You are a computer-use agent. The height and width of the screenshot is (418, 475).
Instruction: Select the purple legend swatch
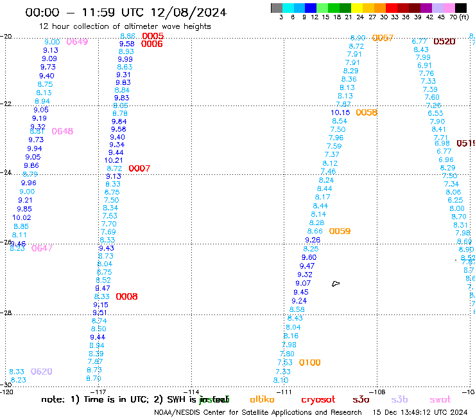(426, 8)
